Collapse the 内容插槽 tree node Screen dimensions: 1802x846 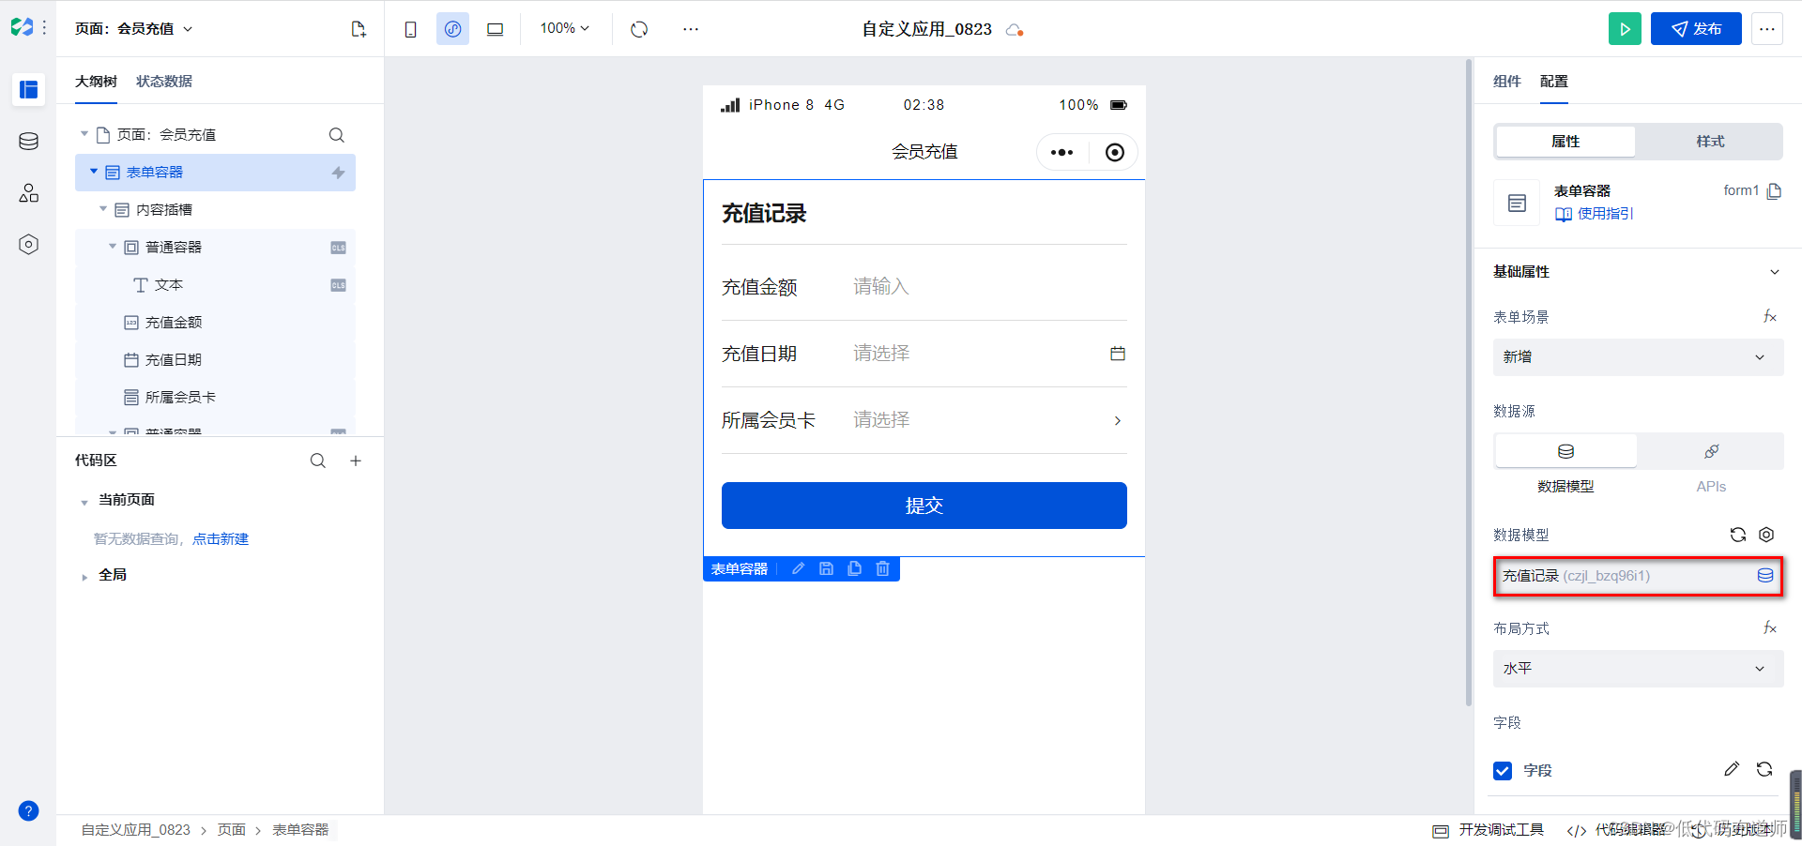click(103, 209)
